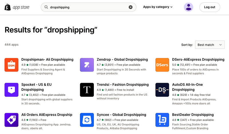The height and width of the screenshot is (134, 229).
Task: Click the Shopify bag logo icon
Action: pyautogui.click(x=8, y=7)
